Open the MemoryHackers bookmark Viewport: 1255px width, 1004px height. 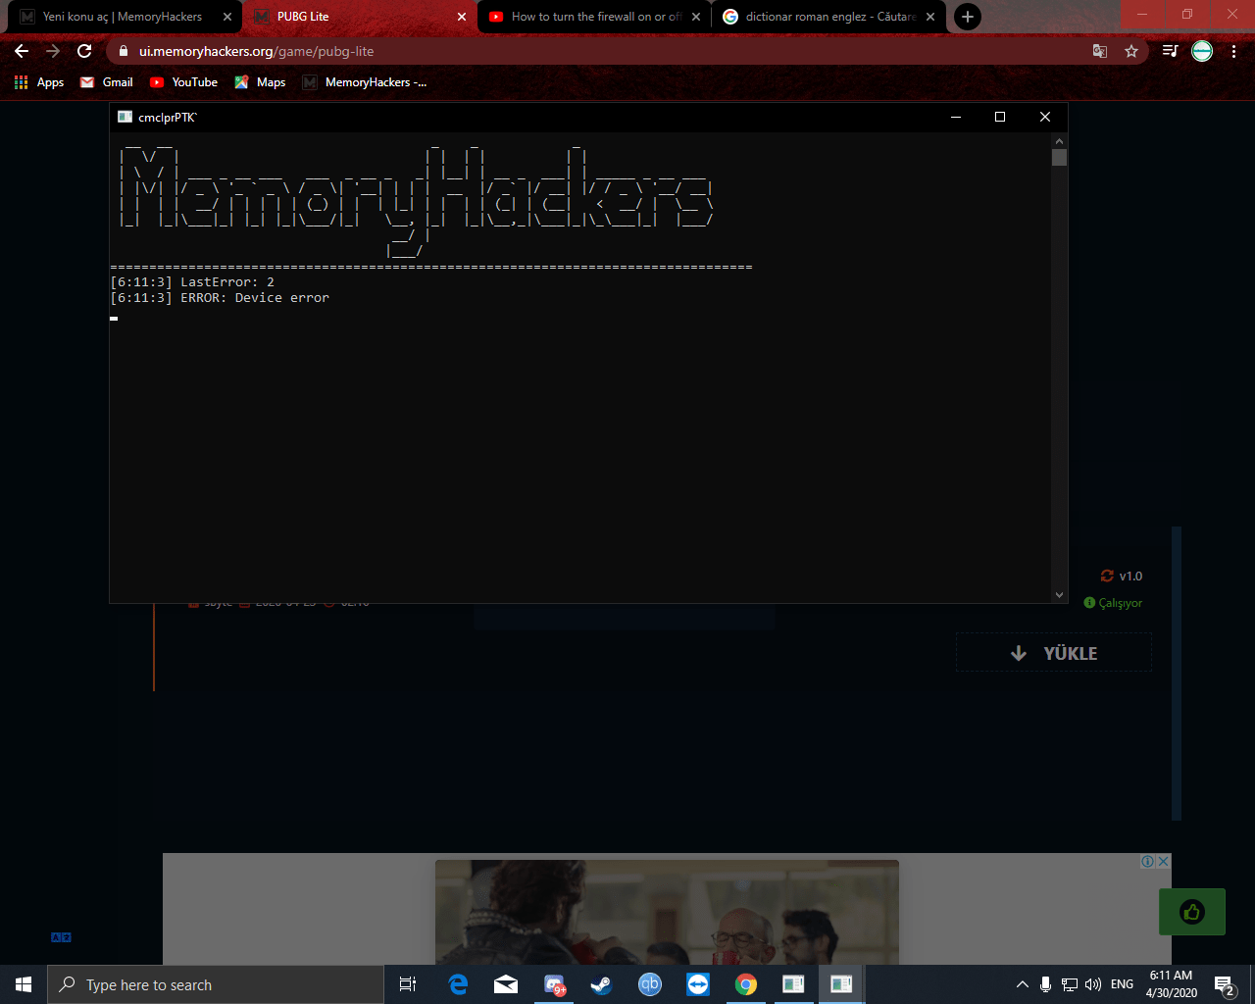click(x=365, y=82)
